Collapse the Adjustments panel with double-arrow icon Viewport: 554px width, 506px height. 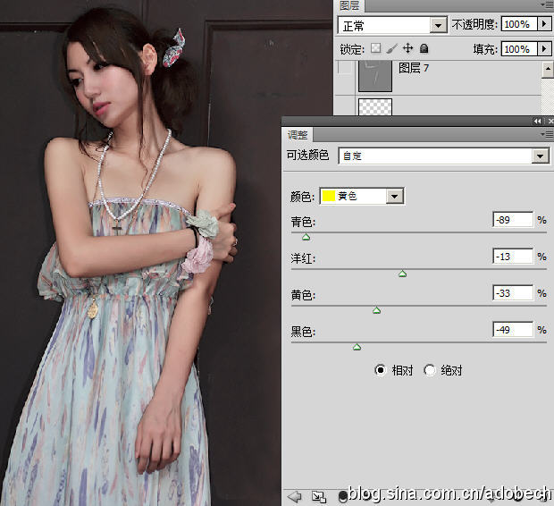click(x=538, y=121)
